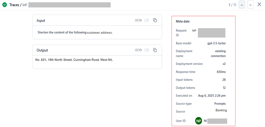Viewport: 265px width, 127px height.
Task: Click the NP user avatar
Action: [199, 121]
